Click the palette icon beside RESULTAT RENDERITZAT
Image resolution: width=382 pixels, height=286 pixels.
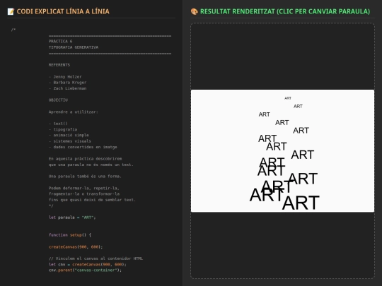194,11
